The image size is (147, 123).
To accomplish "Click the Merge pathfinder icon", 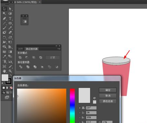I will coord(35,67).
